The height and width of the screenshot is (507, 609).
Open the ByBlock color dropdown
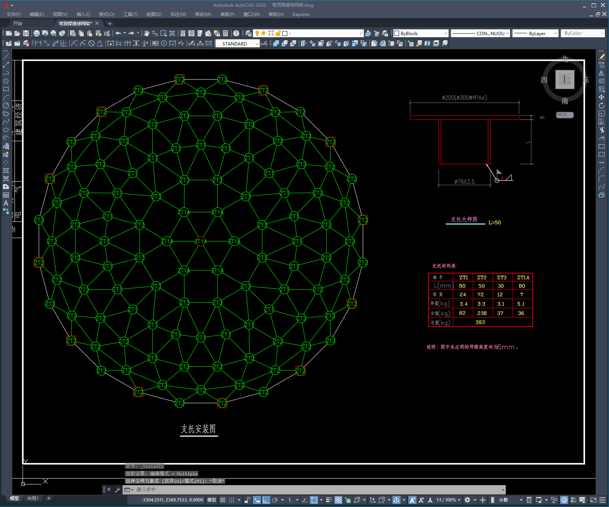coord(445,33)
